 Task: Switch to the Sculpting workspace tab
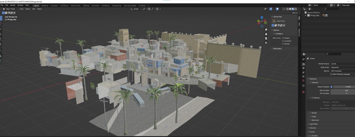pyautogui.click(x=54, y=5)
